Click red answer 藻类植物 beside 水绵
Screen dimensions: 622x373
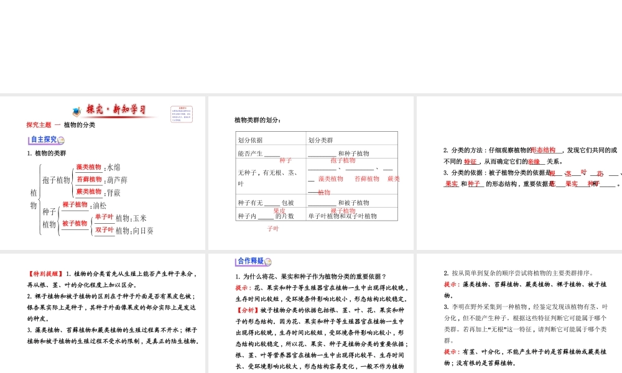point(89,167)
